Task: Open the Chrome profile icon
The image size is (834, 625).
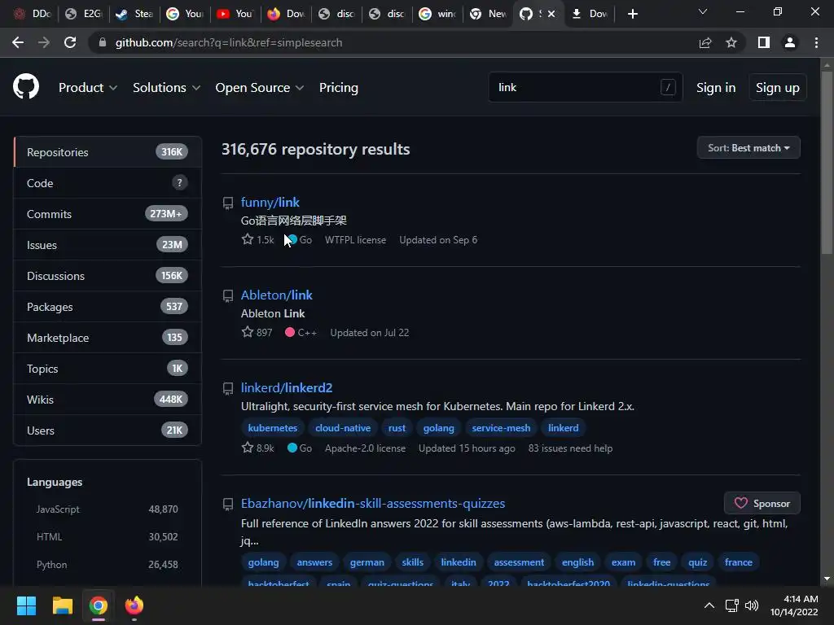Action: click(x=790, y=42)
